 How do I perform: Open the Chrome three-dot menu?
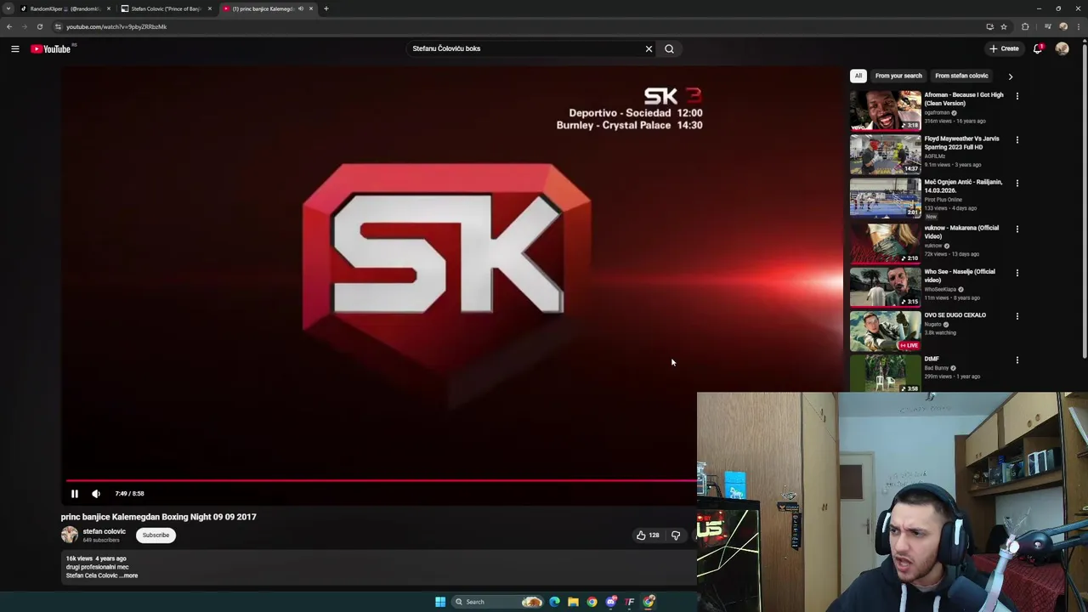pyautogui.click(x=1079, y=26)
